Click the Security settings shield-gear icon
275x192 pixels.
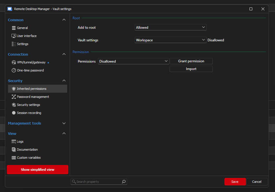(14, 105)
